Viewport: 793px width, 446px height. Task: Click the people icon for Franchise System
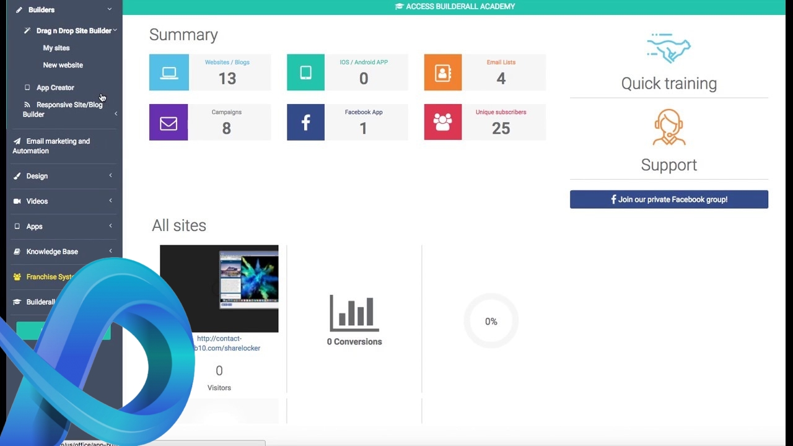17,277
